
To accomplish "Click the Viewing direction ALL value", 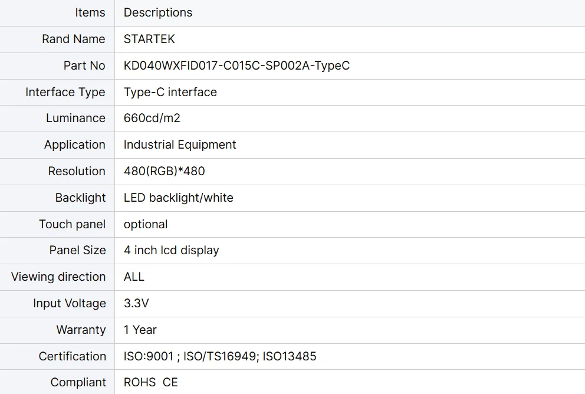I will coord(134,277).
